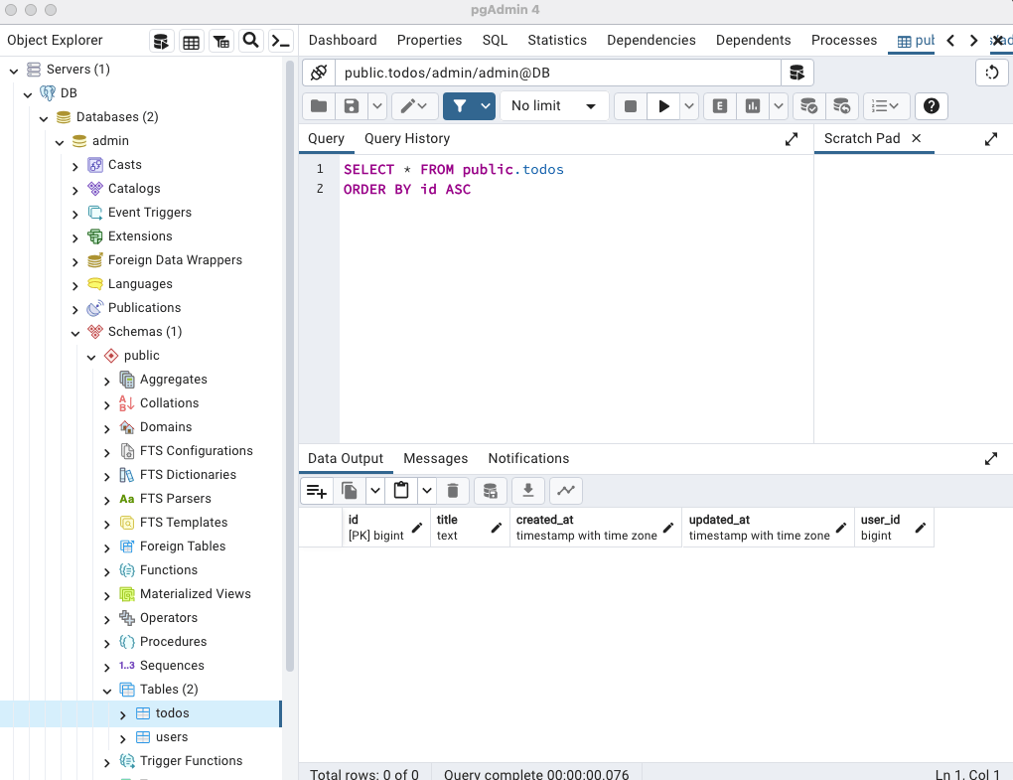Maximize the Data Output panel
This screenshot has width=1013, height=780.
pyautogui.click(x=991, y=459)
